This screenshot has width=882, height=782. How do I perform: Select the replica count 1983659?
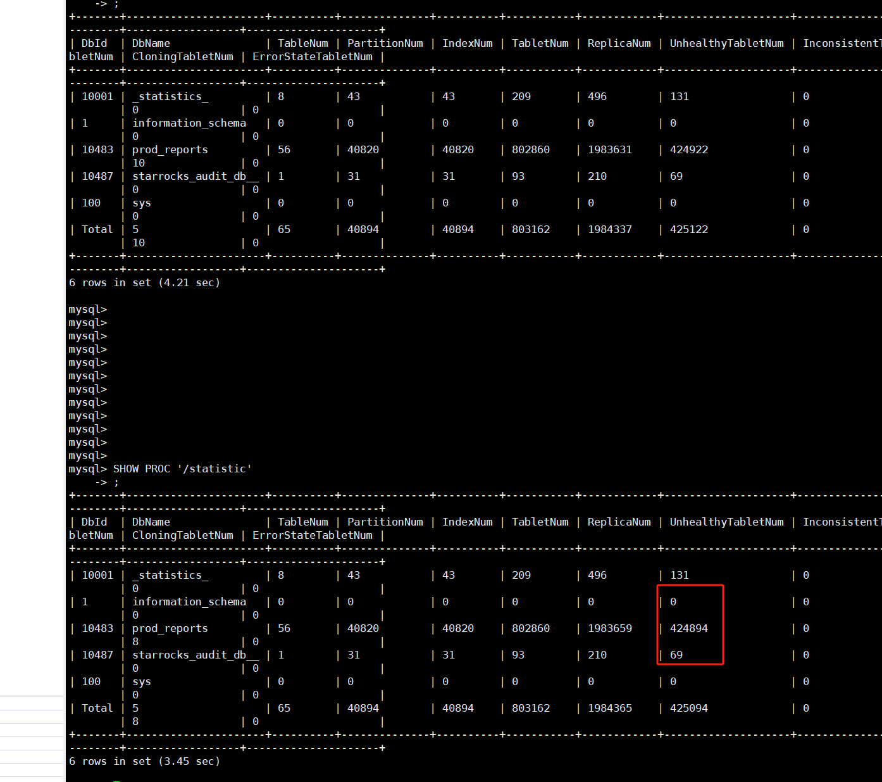609,629
